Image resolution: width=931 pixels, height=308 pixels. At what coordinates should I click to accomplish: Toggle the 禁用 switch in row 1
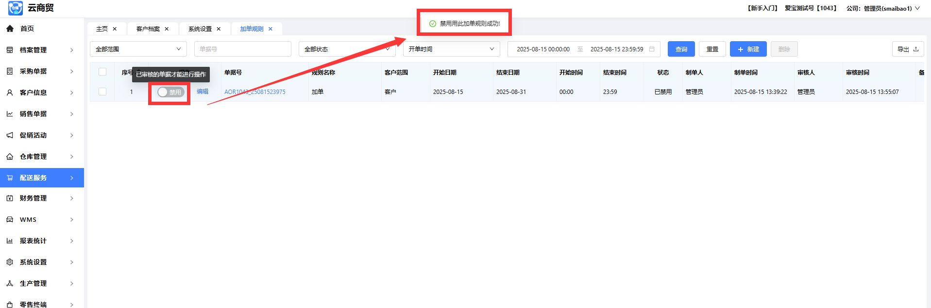click(170, 92)
